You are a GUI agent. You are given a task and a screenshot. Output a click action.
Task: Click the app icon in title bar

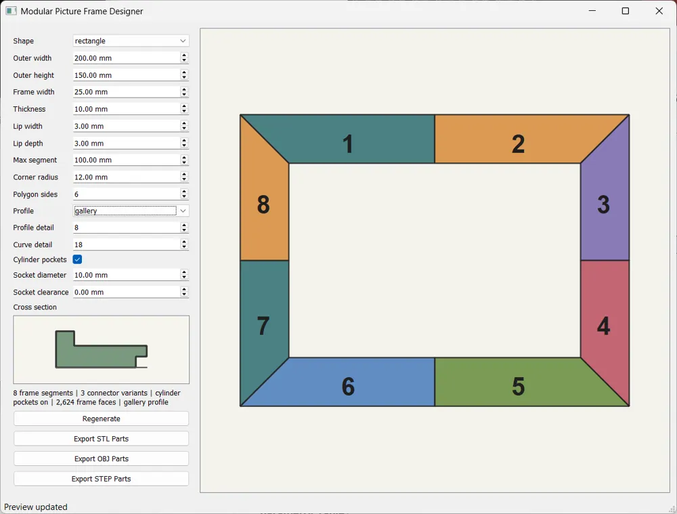coord(11,11)
